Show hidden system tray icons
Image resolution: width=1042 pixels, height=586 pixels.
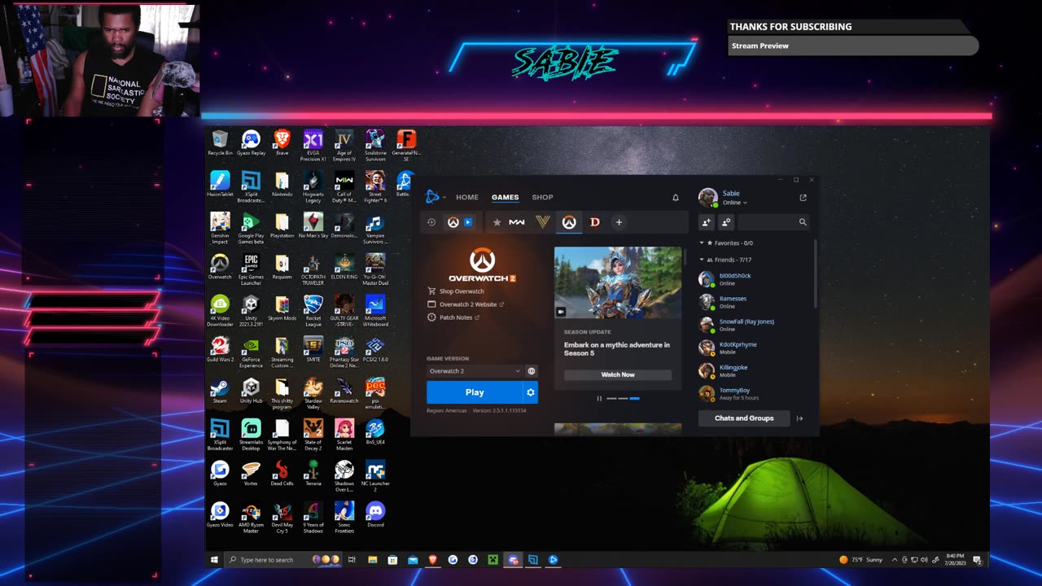click(x=894, y=560)
